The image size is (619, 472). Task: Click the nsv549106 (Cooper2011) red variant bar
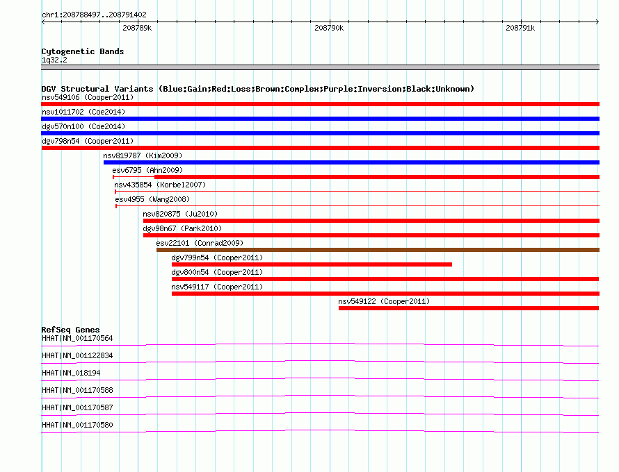click(x=320, y=104)
